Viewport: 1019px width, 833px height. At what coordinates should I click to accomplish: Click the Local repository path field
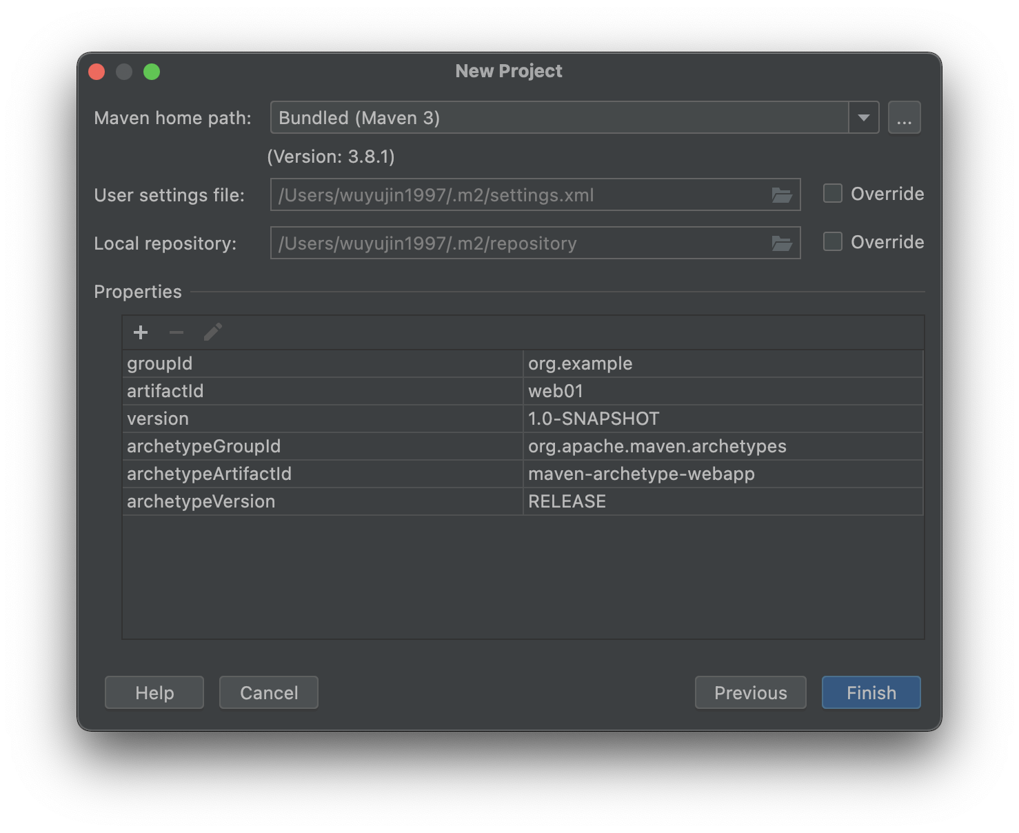[536, 243]
